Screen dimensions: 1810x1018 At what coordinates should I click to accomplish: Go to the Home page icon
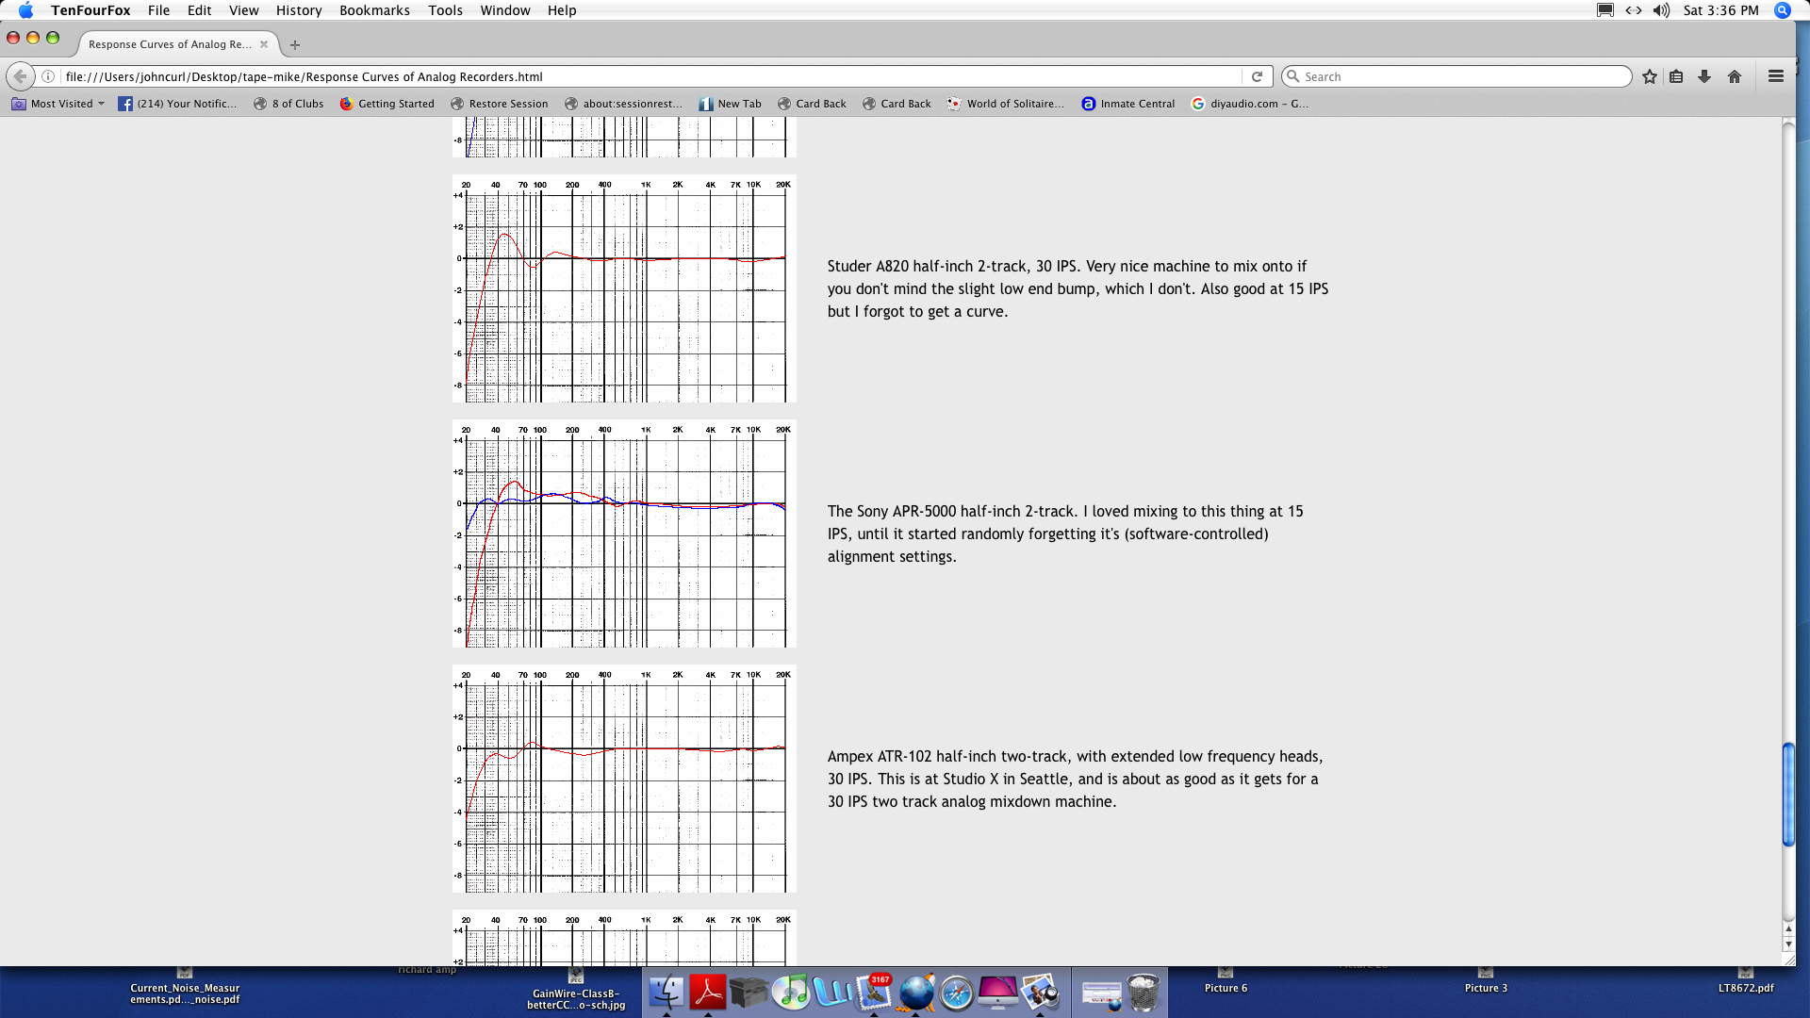[1734, 76]
